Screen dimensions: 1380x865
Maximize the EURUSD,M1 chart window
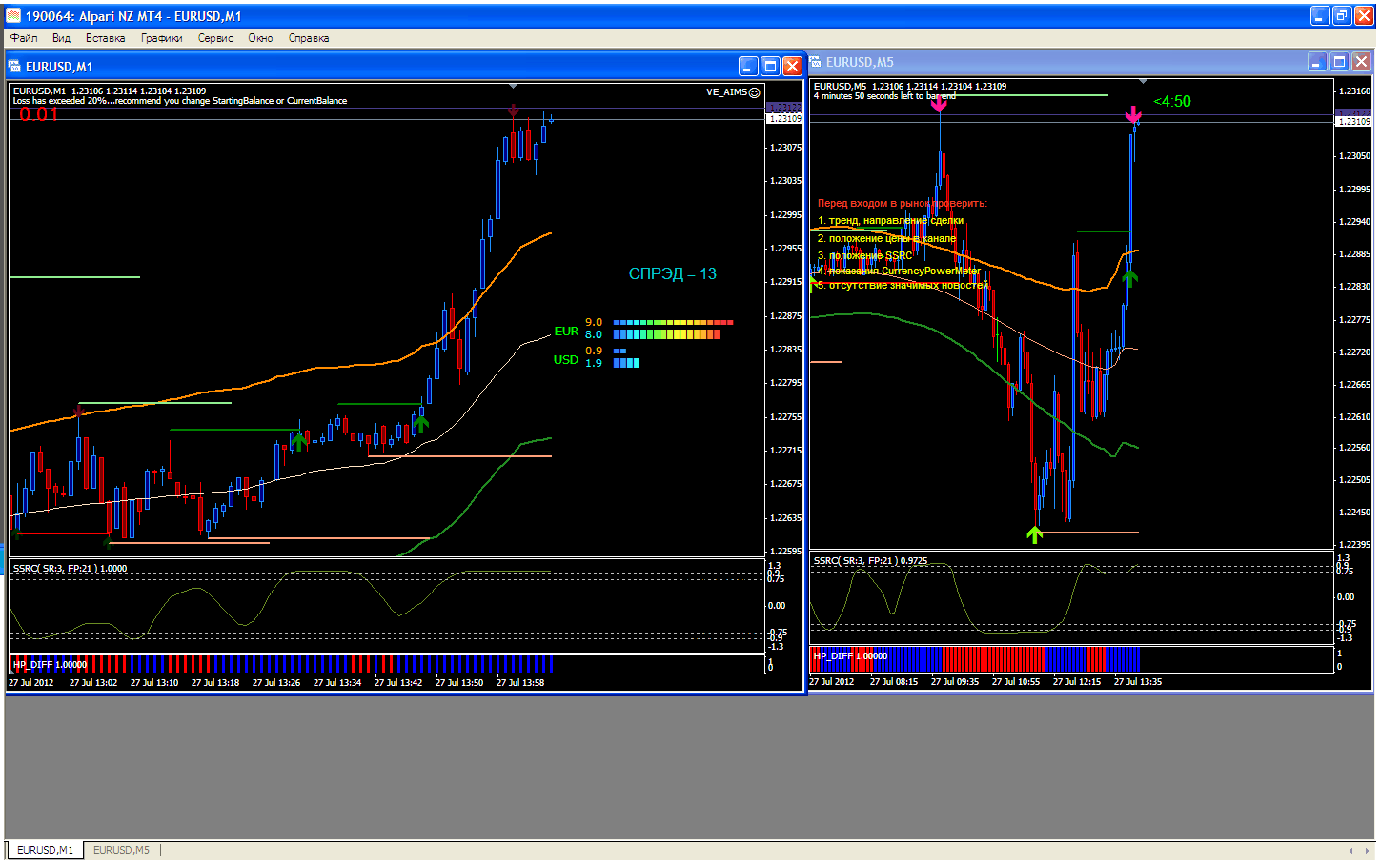(770, 66)
